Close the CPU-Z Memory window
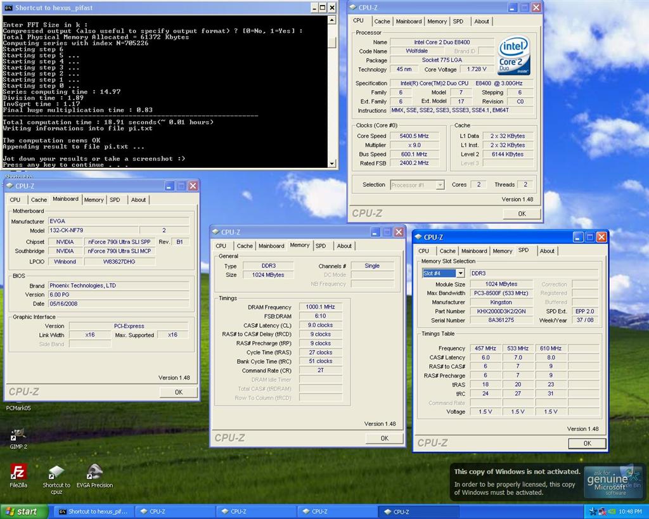The width and height of the screenshot is (649, 519). 399,232
